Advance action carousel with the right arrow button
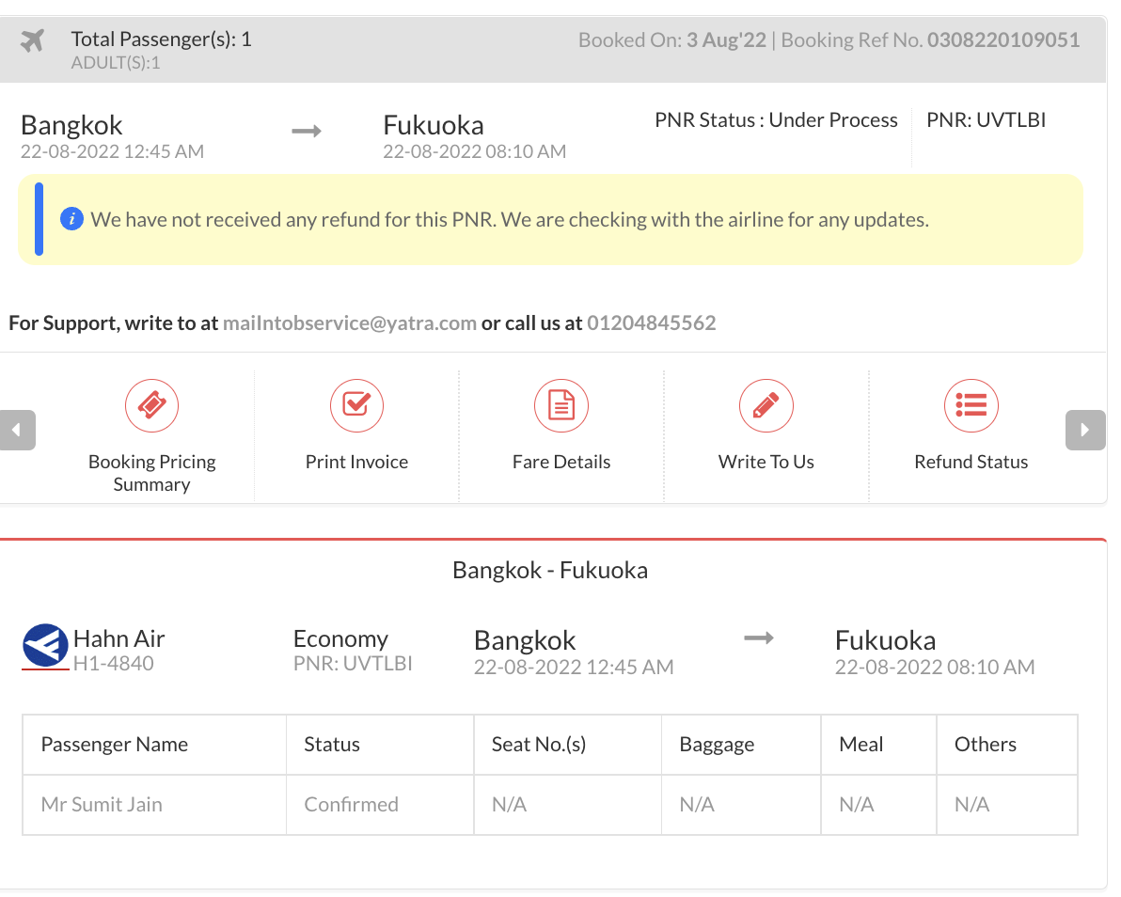Screen dimensions: 1121x897 pos(1085,430)
